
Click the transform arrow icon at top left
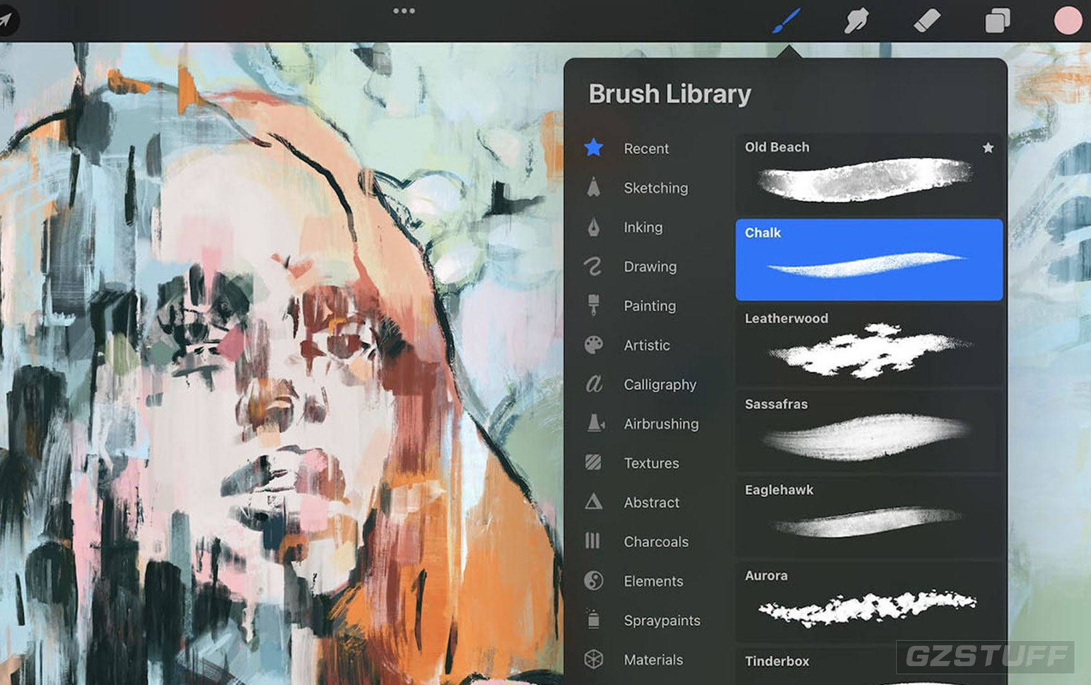click(6, 21)
